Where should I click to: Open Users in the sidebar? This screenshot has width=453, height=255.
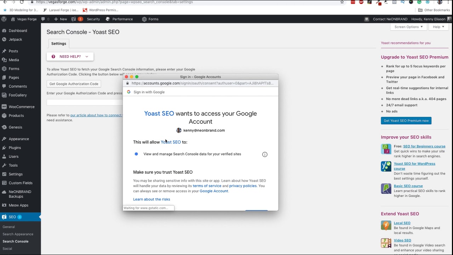click(x=13, y=157)
